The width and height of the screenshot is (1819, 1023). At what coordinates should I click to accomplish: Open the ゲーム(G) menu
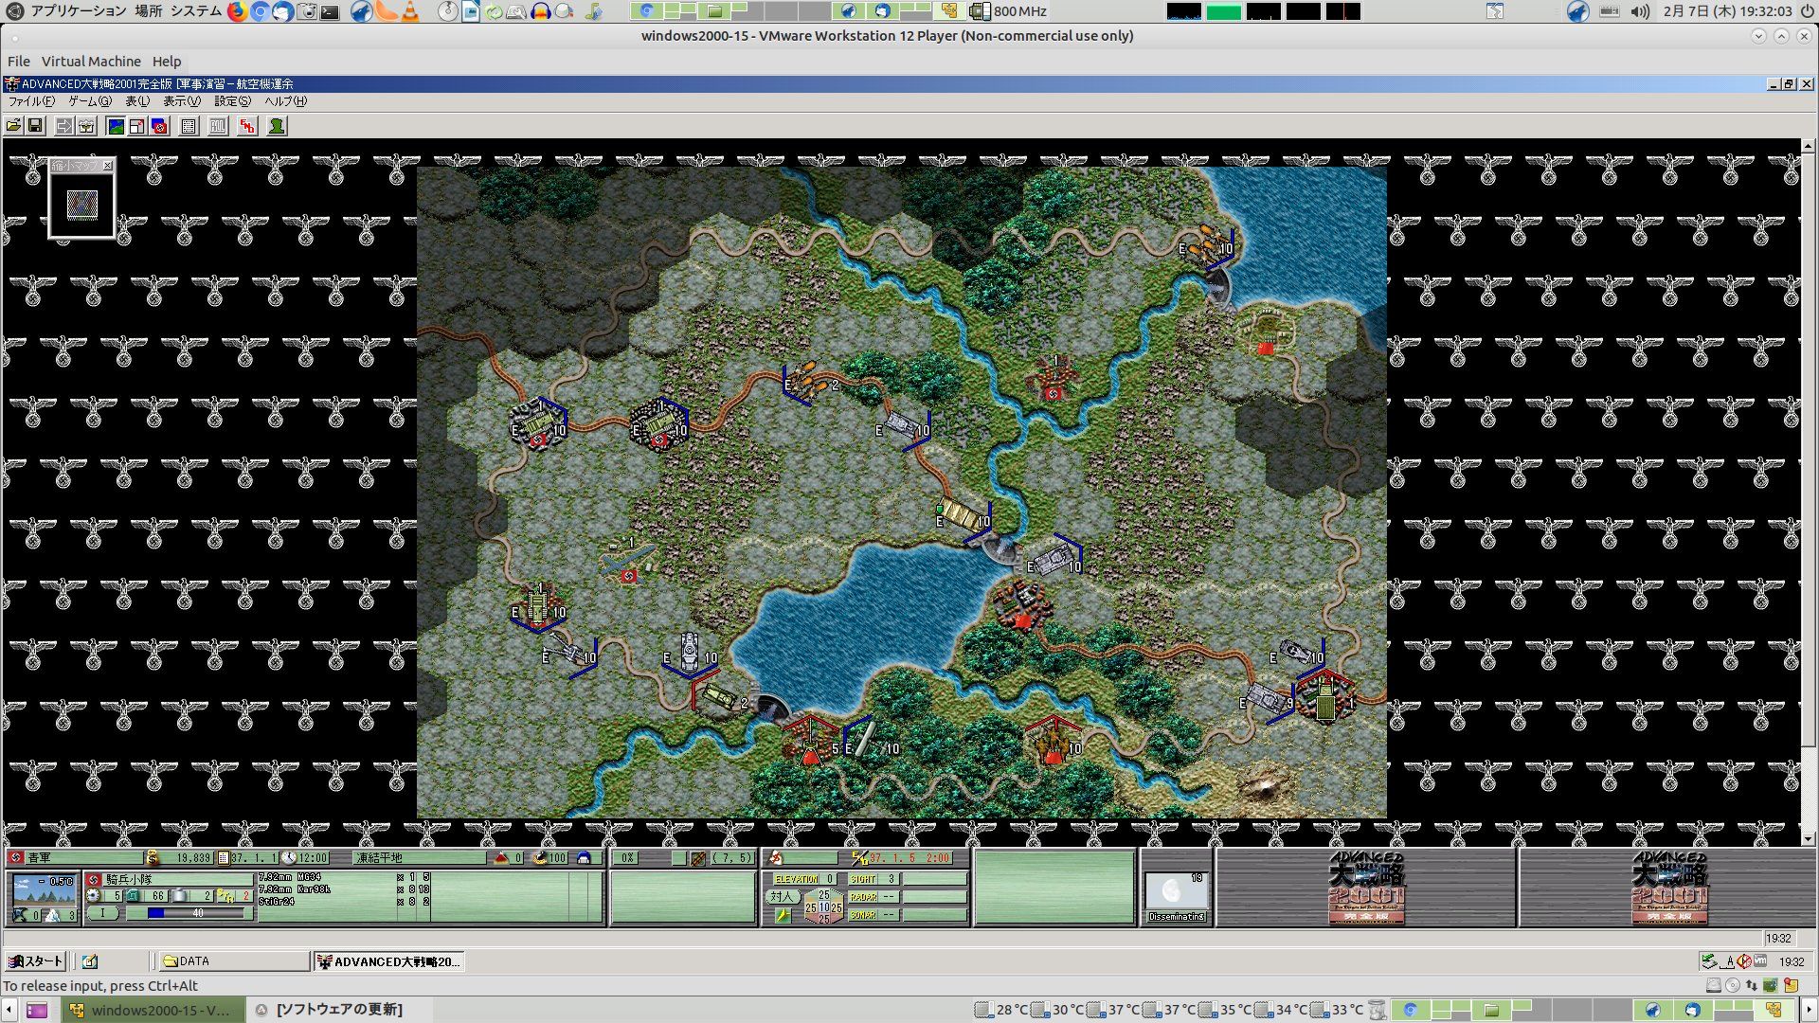(x=89, y=101)
